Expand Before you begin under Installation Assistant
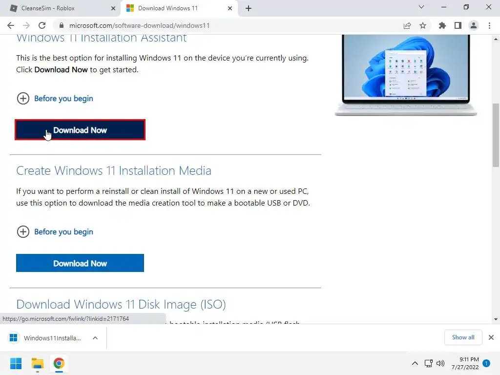The image size is (500, 375). (55, 99)
